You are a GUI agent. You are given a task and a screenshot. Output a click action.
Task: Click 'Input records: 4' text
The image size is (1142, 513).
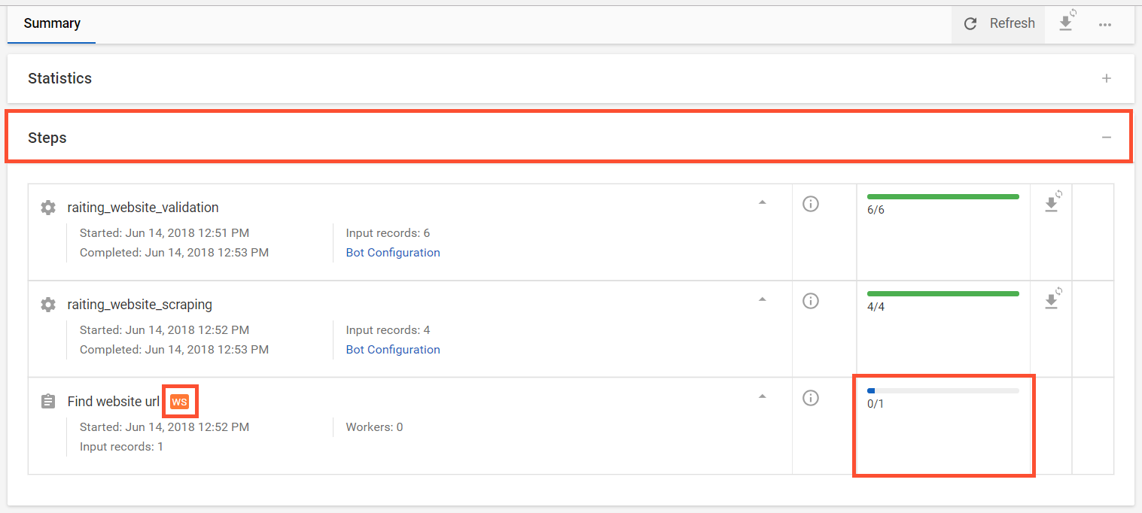(388, 330)
